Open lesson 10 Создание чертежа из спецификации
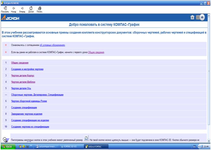This screenshot has width=211, height=150. pos(30,127)
